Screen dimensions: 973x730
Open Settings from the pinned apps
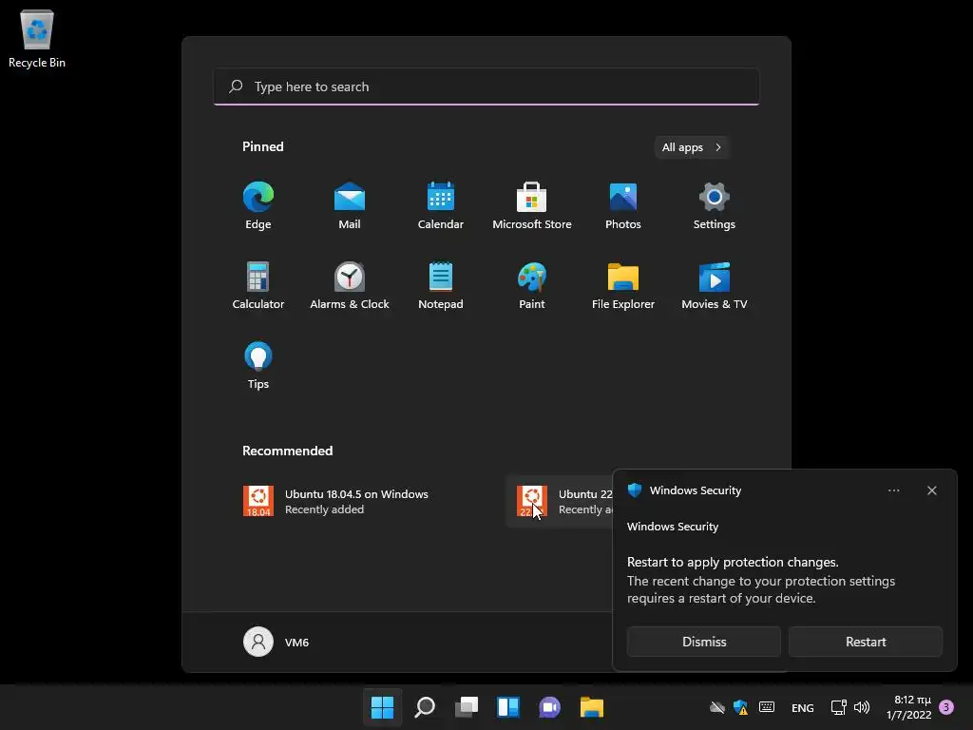pyautogui.click(x=715, y=205)
